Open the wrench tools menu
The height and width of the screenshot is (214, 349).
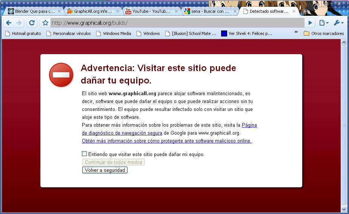click(338, 23)
